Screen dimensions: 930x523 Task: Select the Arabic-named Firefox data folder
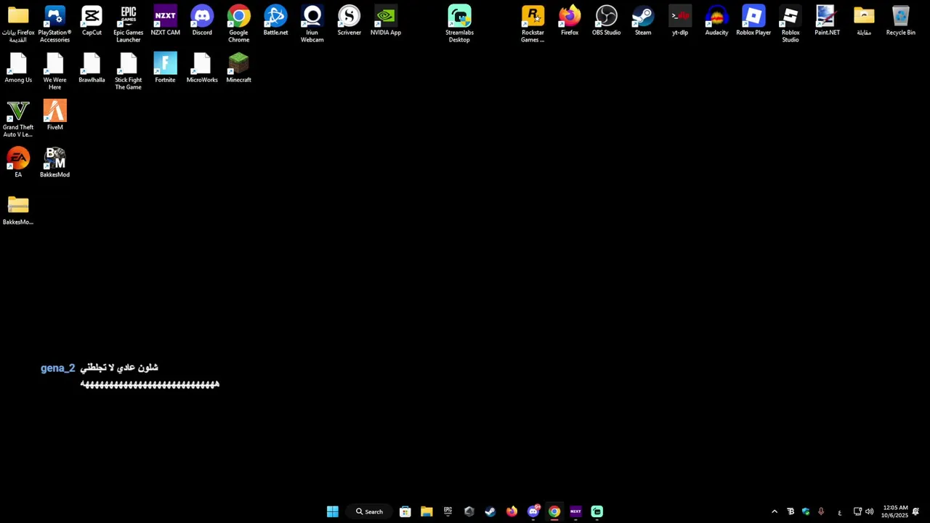tap(18, 23)
